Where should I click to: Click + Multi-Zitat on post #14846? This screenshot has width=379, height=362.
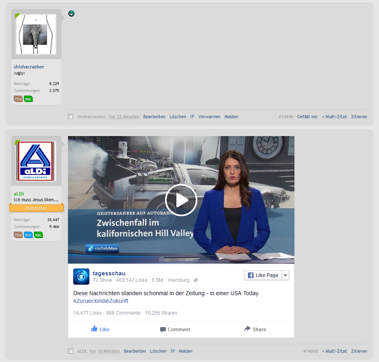[x=334, y=117]
